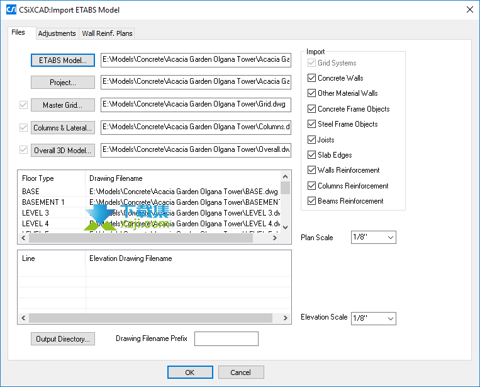Select the LEVEL 3 floor row
The height and width of the screenshot is (387, 480).
coord(149,213)
